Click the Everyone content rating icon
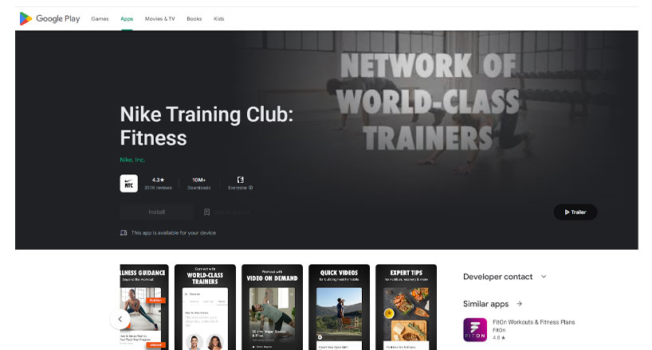 tap(241, 180)
